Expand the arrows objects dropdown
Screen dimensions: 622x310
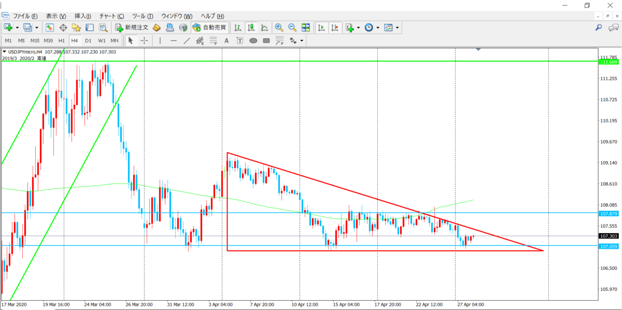[x=302, y=40]
